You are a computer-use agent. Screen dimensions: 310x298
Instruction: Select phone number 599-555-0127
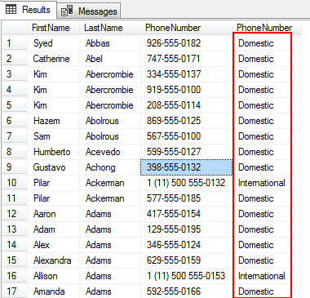[186, 152]
